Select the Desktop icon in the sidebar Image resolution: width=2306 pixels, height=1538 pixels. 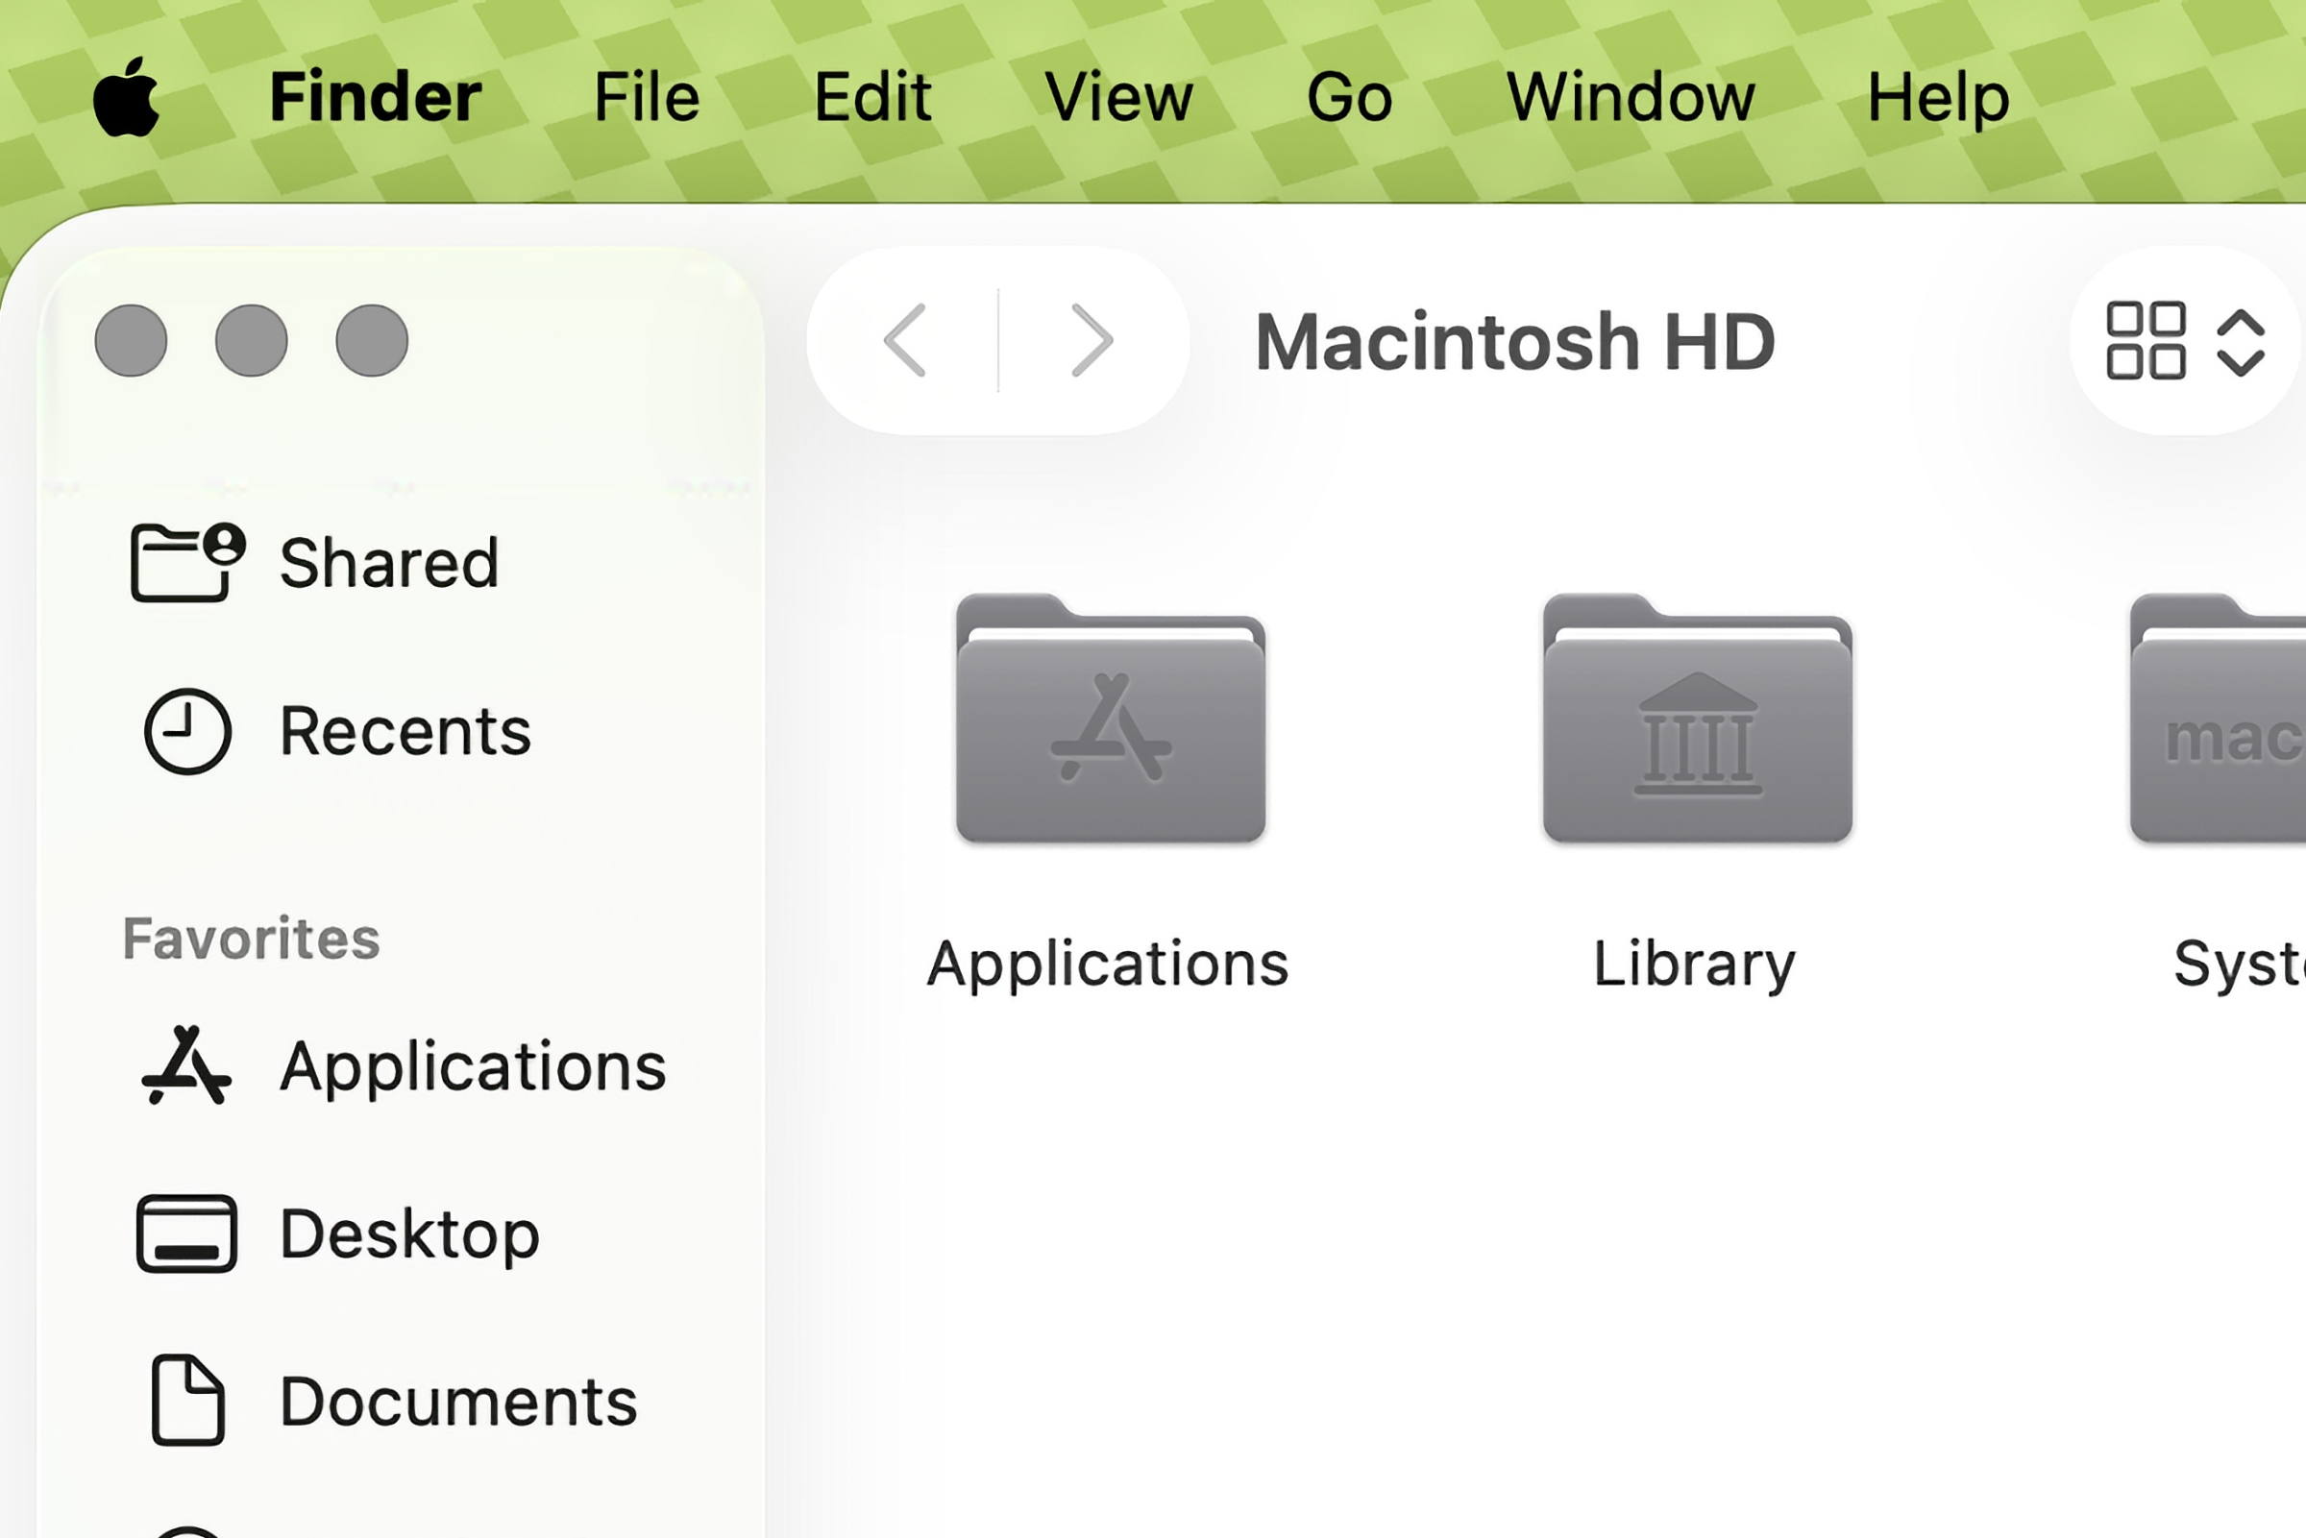click(188, 1234)
